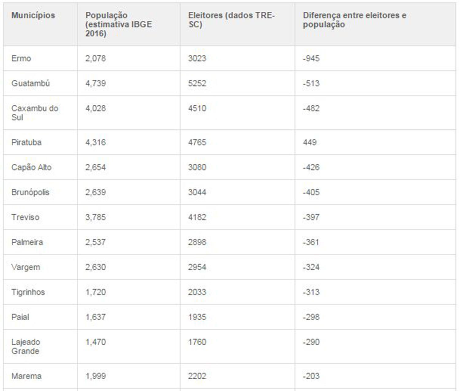Select the Vargem row name
Image resolution: width=460 pixels, height=391 pixels.
click(26, 267)
